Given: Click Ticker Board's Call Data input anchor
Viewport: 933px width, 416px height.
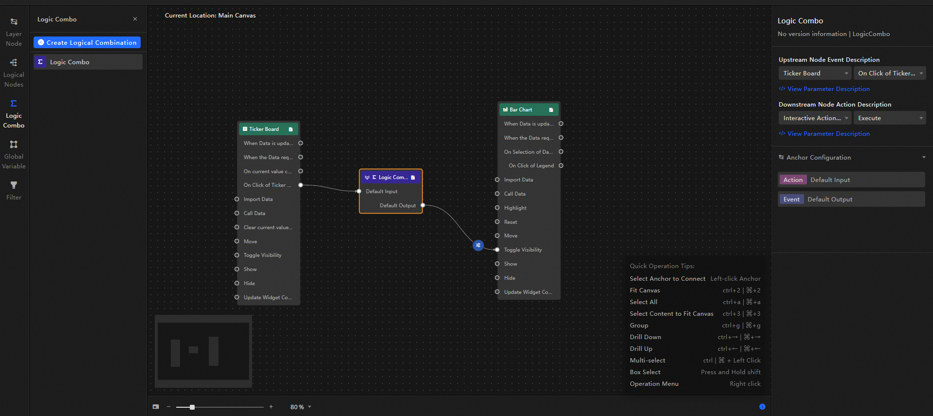Looking at the screenshot, I should pos(237,213).
